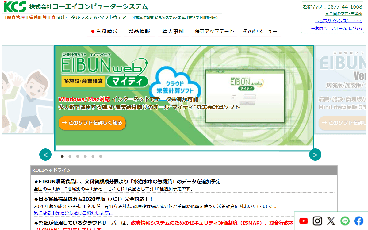Click headline about 水道水中の無機質 data
The image size is (368, 230).
click(127, 182)
